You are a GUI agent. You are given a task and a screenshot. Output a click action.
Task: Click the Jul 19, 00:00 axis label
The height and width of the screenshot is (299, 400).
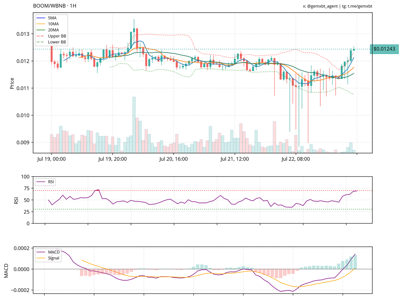click(51, 159)
